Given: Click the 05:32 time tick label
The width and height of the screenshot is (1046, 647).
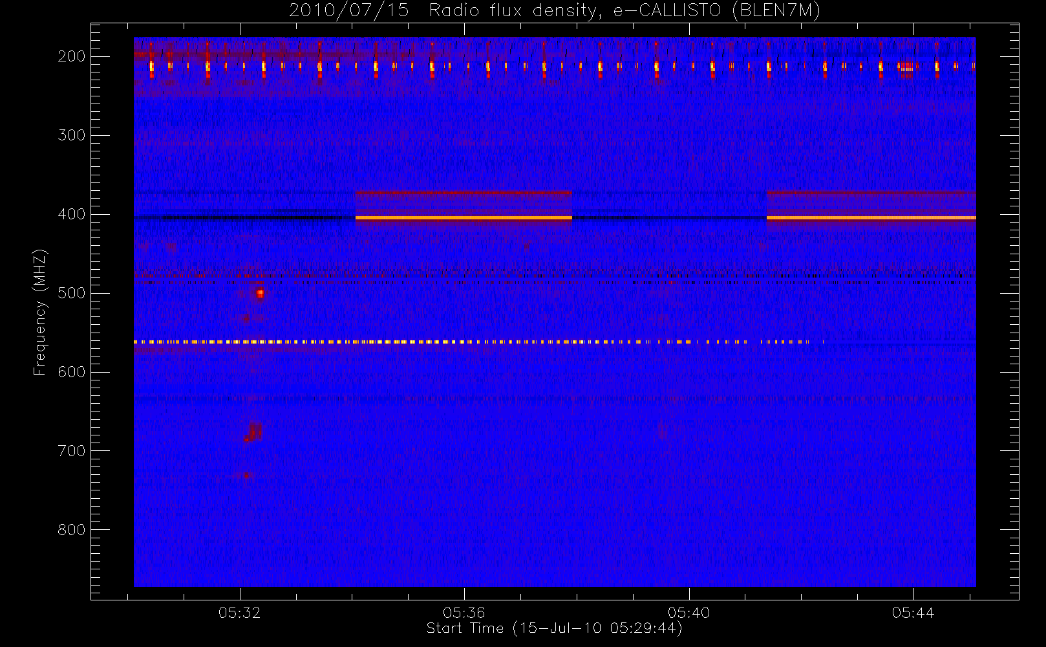Looking at the screenshot, I should (x=239, y=613).
